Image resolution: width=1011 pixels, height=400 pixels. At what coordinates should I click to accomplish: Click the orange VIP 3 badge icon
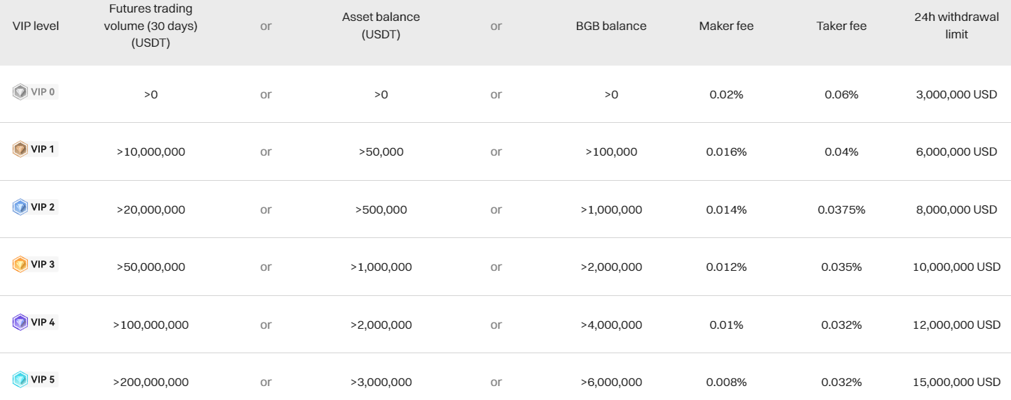(x=20, y=265)
